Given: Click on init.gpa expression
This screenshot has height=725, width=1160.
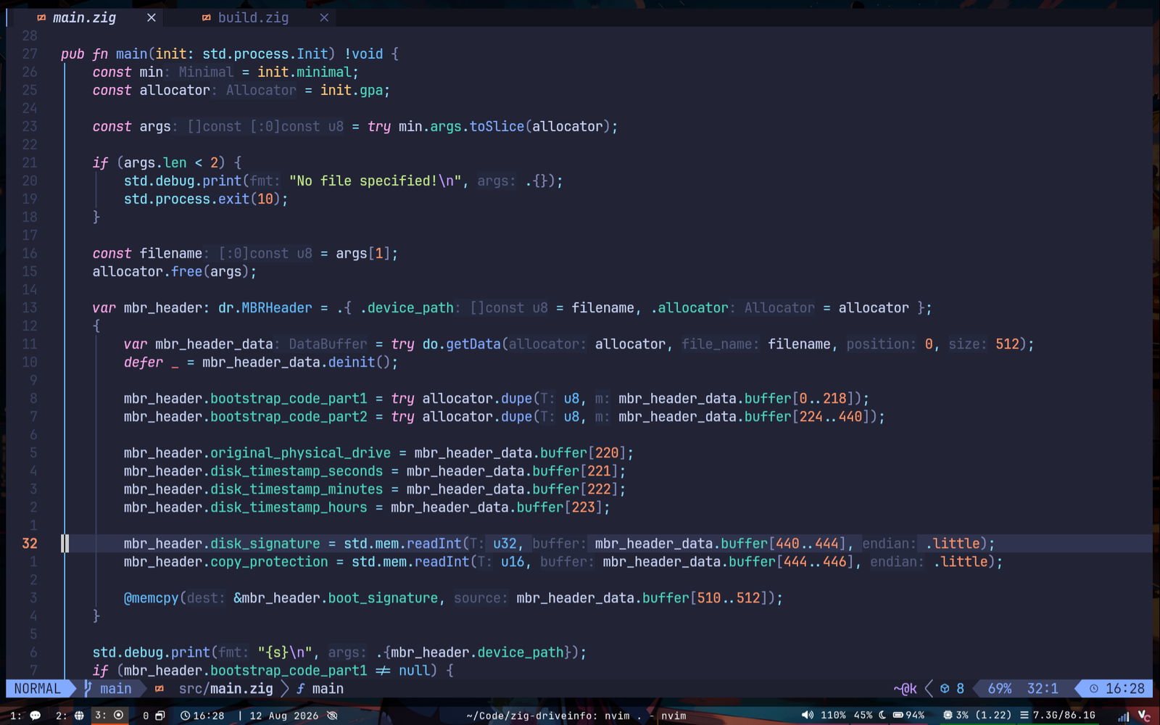Looking at the screenshot, I should point(352,90).
